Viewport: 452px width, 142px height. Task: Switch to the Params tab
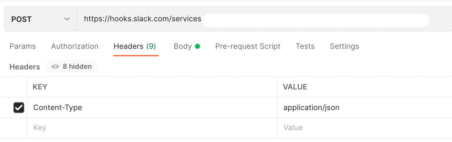point(23,46)
